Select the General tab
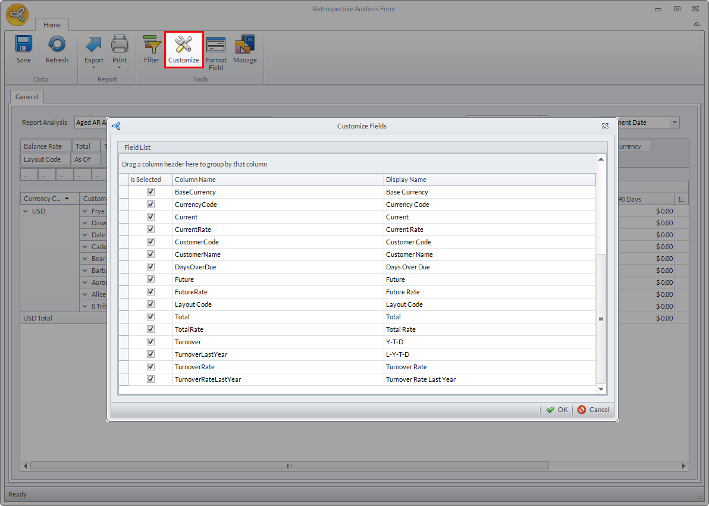Screen dimensions: 709x506 click(27, 97)
